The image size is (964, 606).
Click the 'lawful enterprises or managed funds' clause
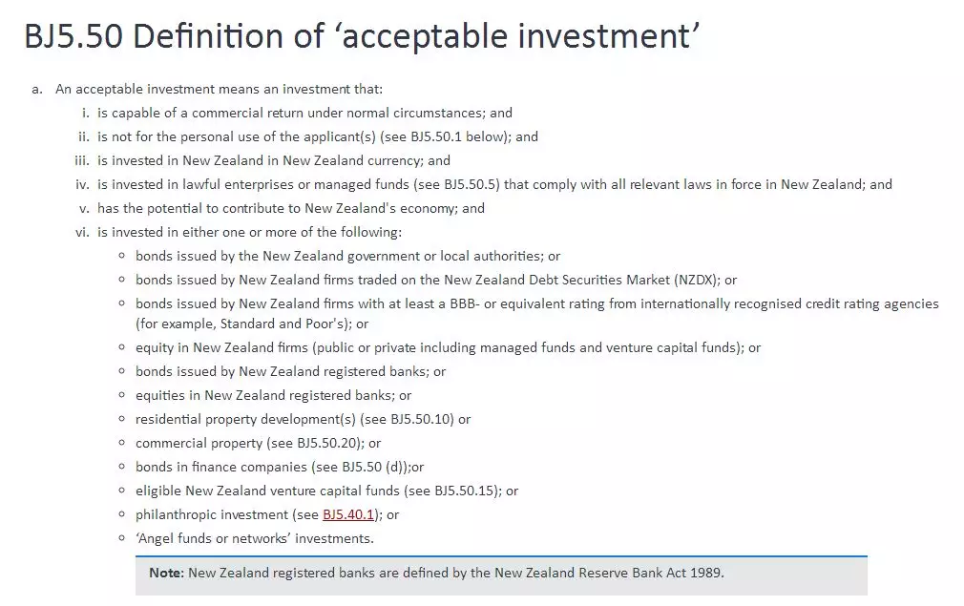click(494, 184)
